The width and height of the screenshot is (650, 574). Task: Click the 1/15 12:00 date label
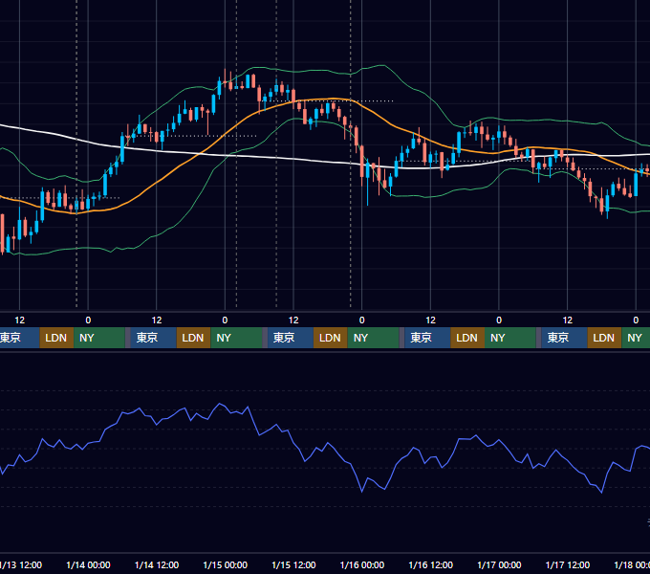293,564
